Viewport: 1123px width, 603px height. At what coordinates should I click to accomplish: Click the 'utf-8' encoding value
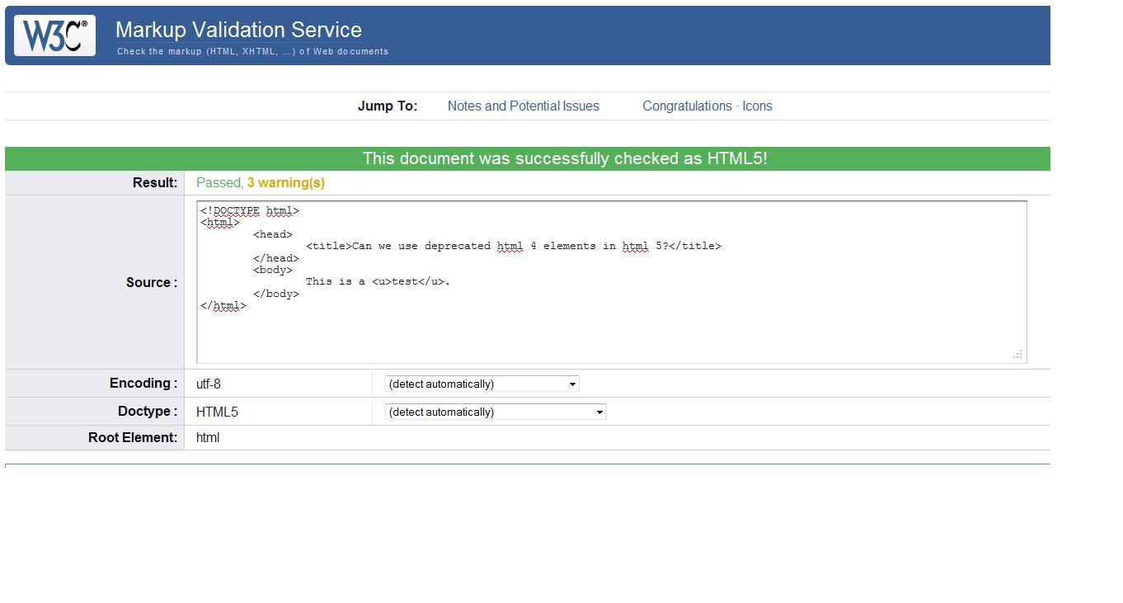[209, 384]
